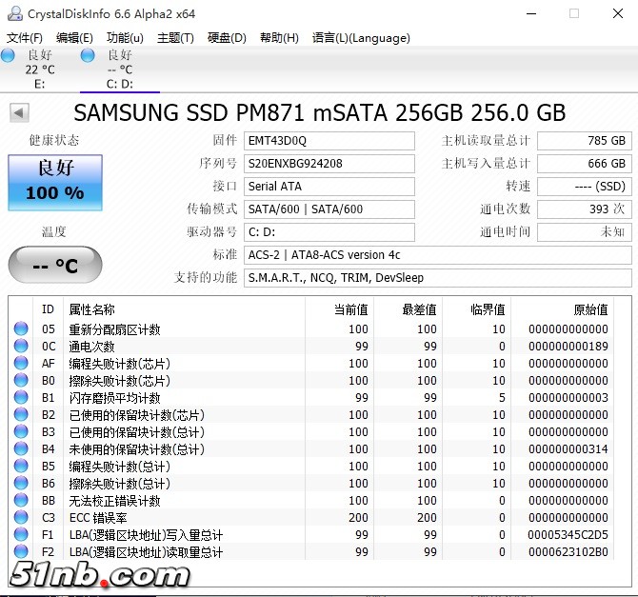The height and width of the screenshot is (597, 638).
Task: Click the temperature -- °C button
Action: pos(54,266)
